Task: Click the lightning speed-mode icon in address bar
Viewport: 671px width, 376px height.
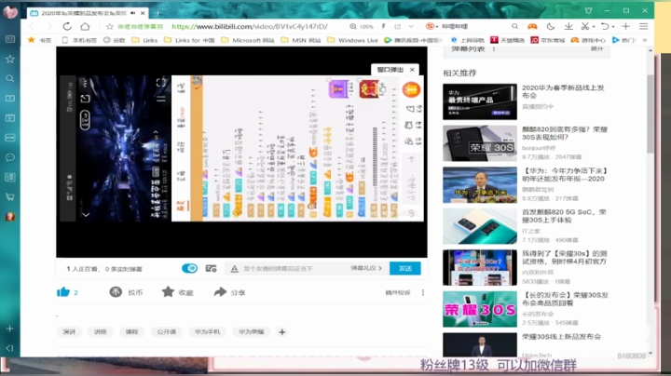Action: tap(383, 26)
